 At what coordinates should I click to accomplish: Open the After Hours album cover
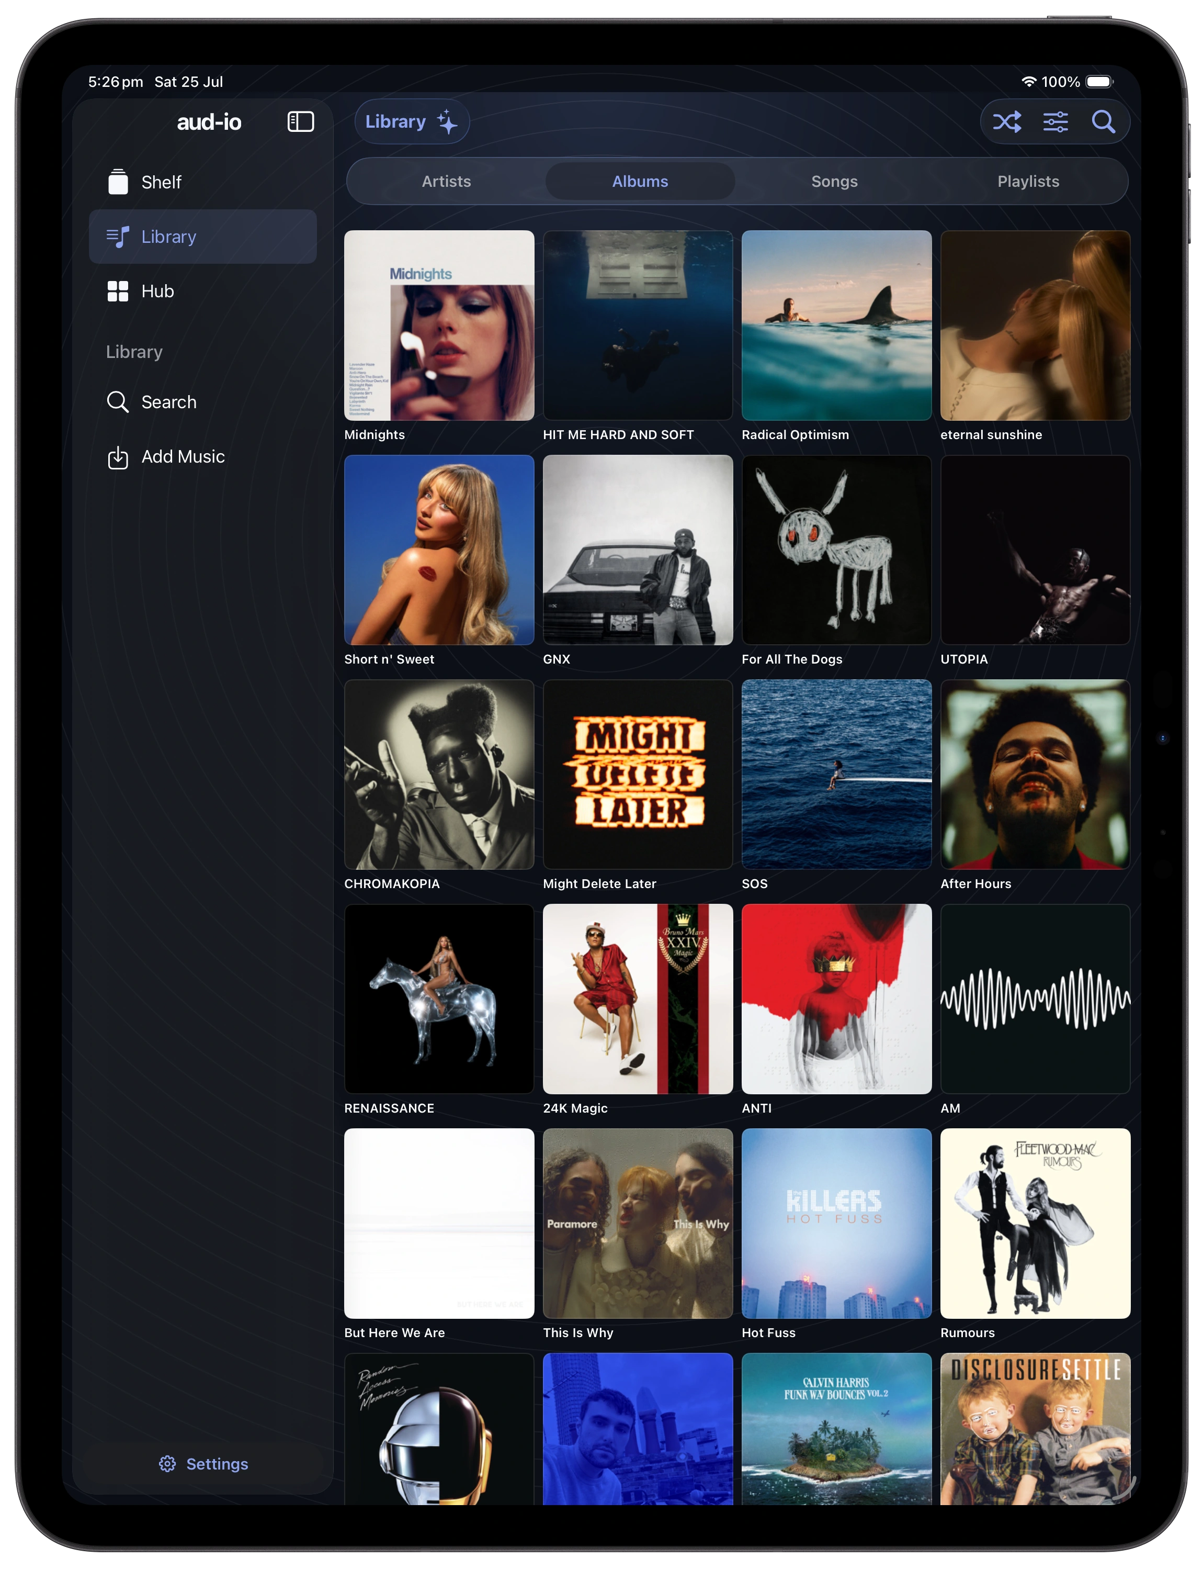[1036, 774]
